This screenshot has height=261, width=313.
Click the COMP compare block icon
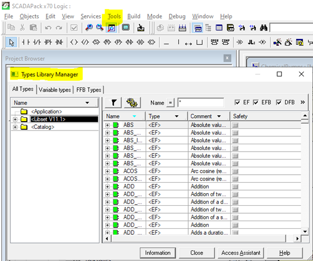(x=226, y=42)
